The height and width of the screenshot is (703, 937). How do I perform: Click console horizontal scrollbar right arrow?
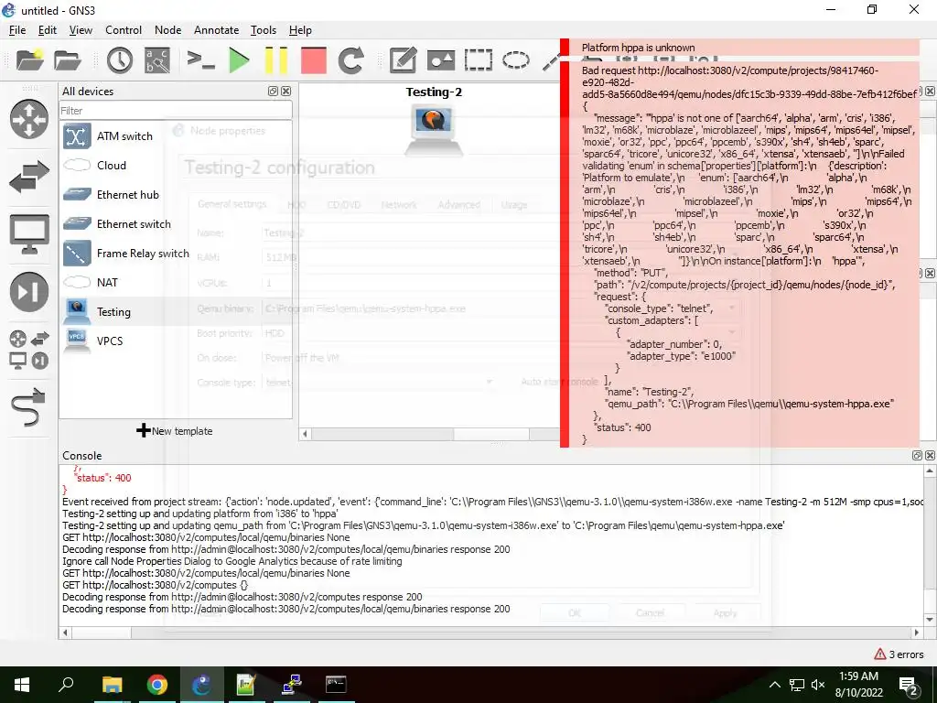(917, 633)
